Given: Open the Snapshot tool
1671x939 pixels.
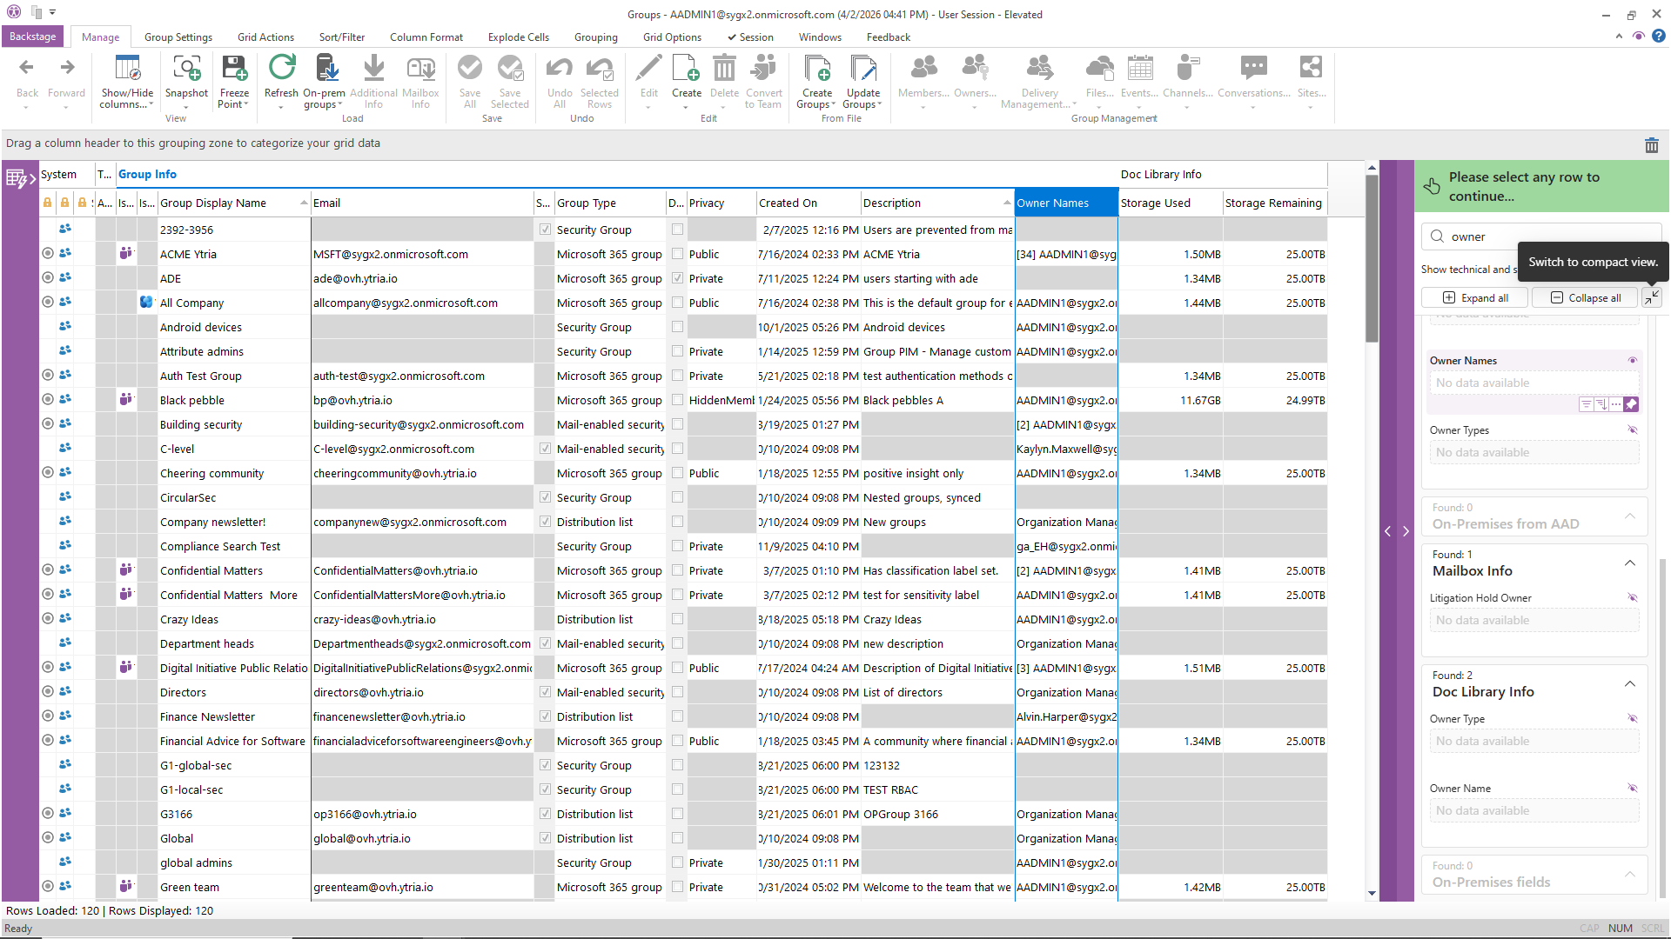Looking at the screenshot, I should 186,68.
